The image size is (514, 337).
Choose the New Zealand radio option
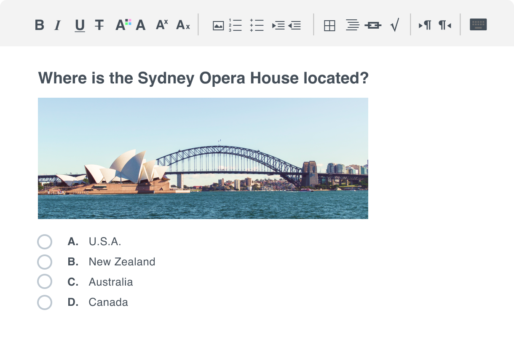click(x=45, y=262)
